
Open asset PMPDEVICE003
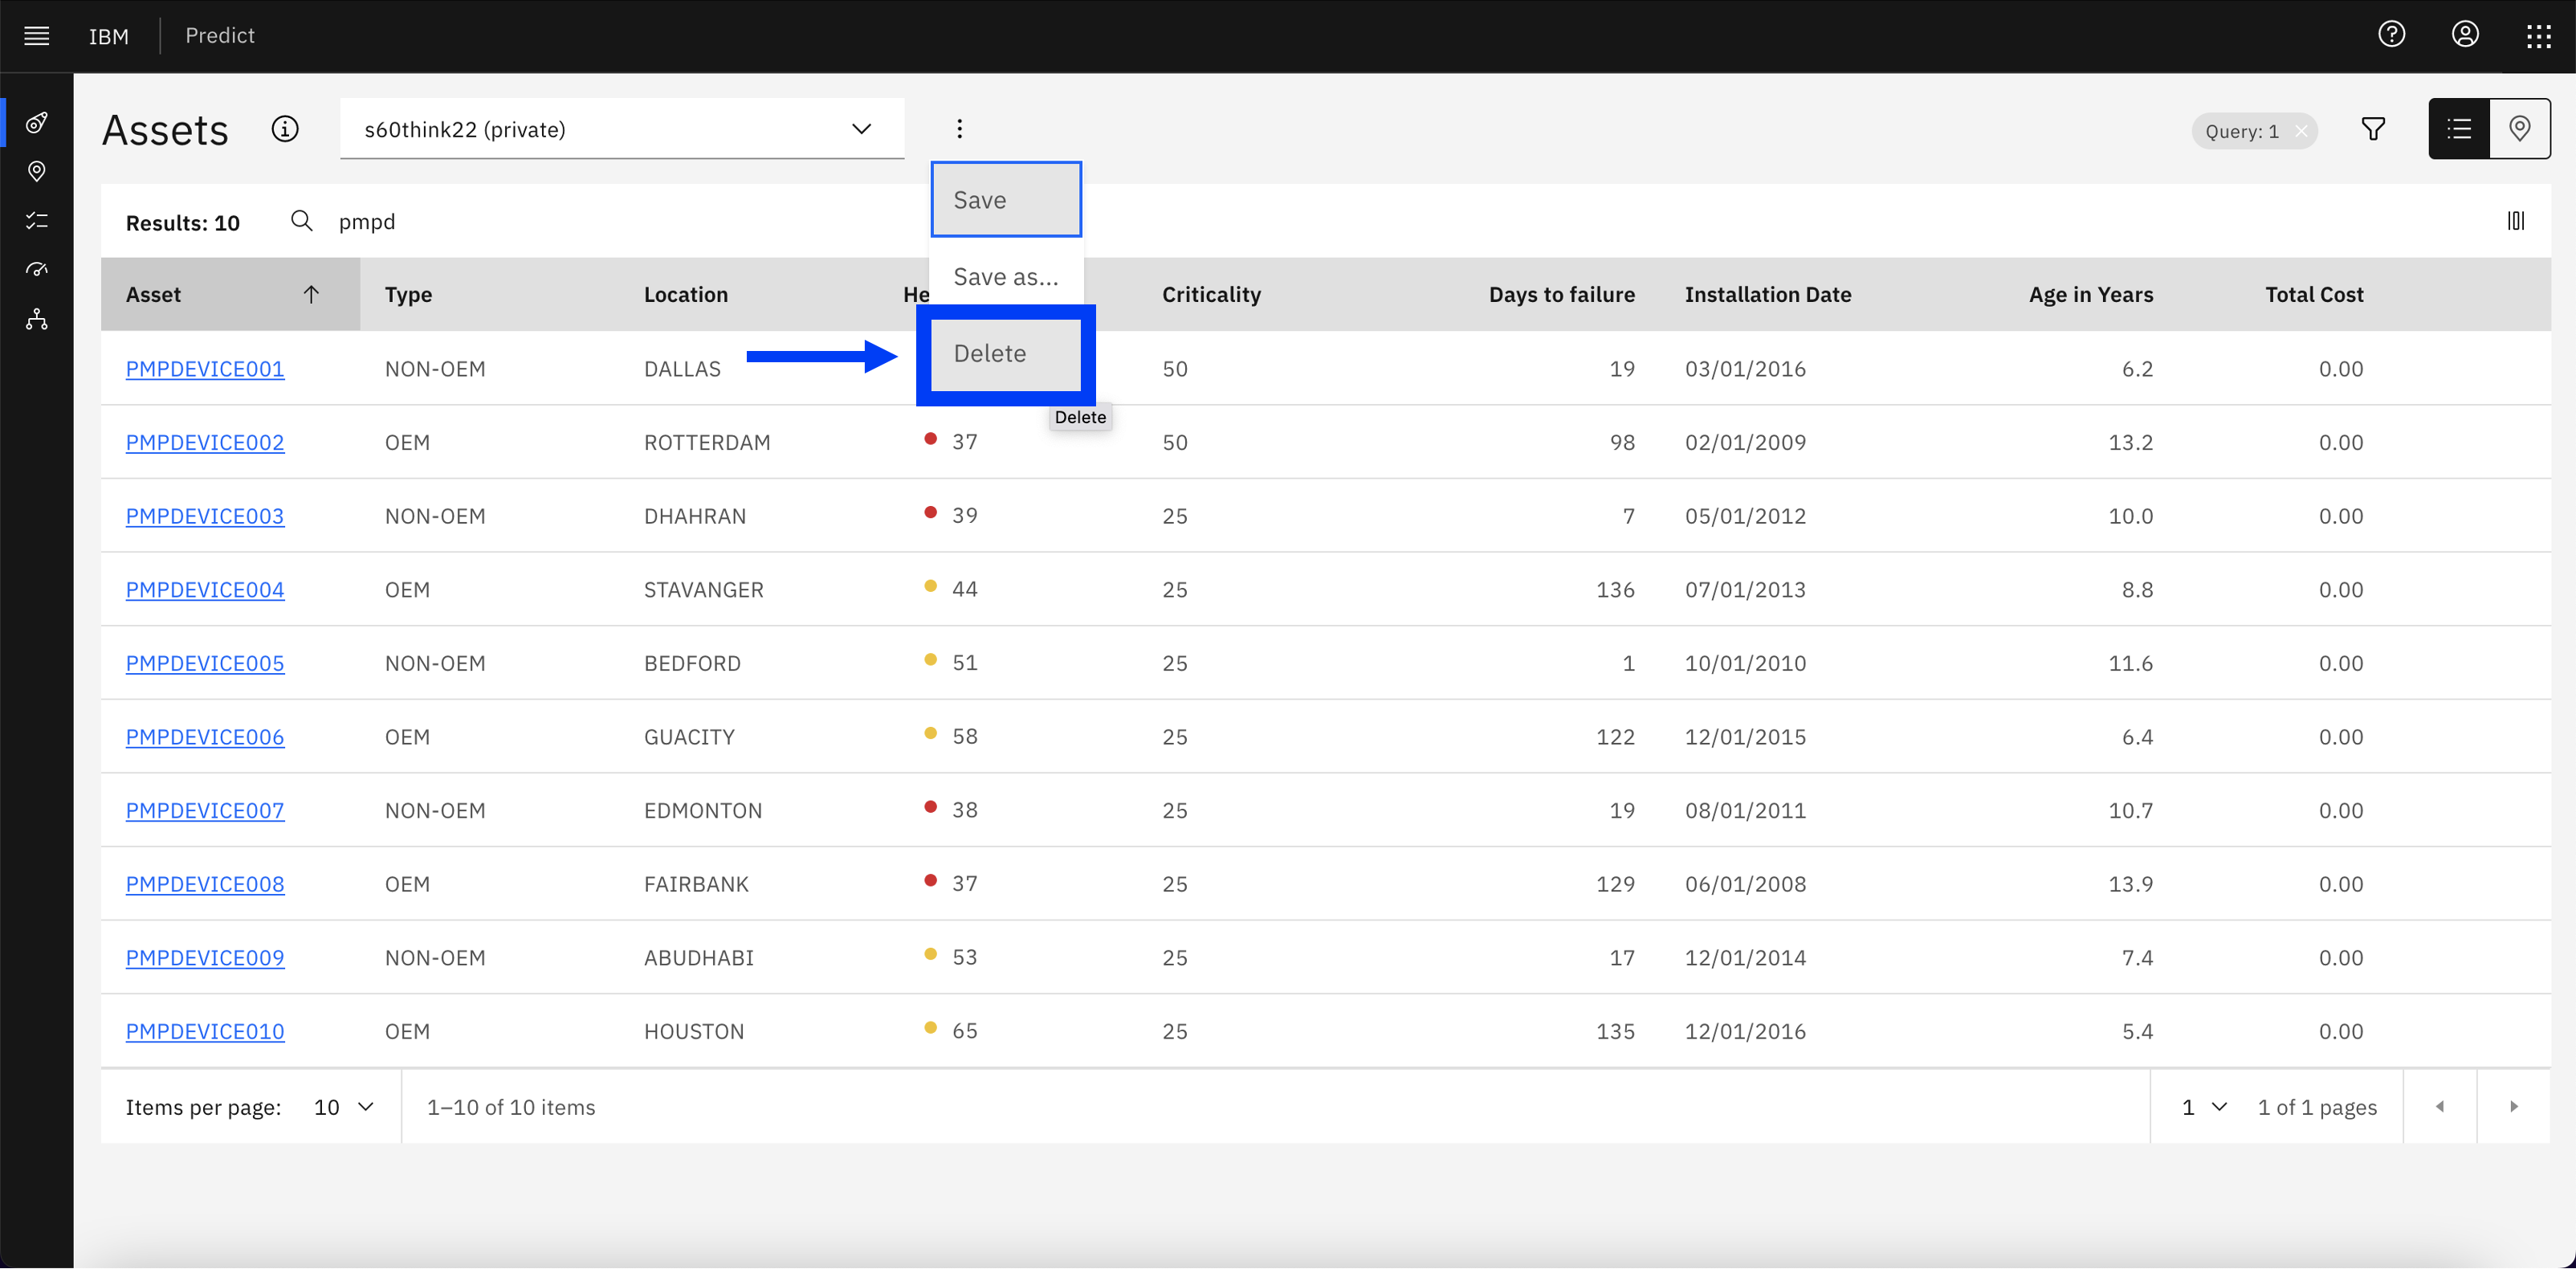point(205,516)
